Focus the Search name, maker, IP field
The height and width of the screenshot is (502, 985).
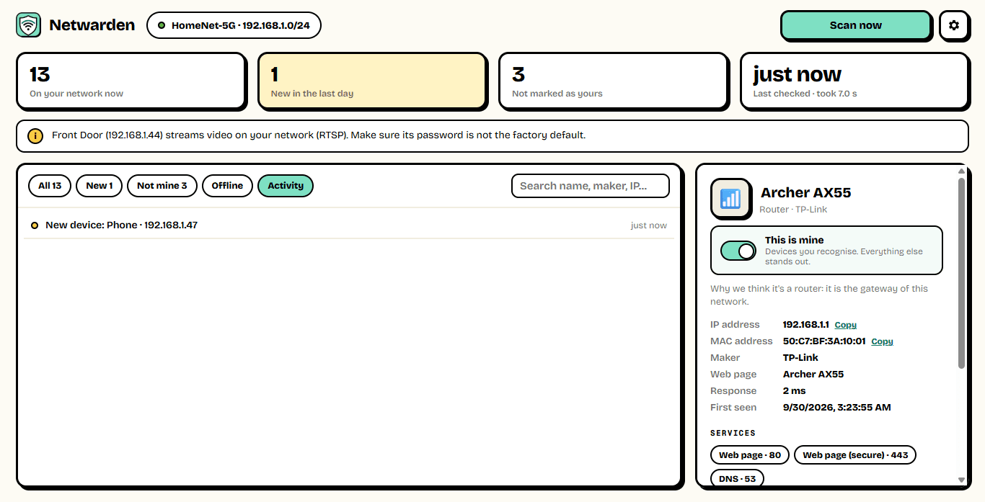pyautogui.click(x=591, y=186)
